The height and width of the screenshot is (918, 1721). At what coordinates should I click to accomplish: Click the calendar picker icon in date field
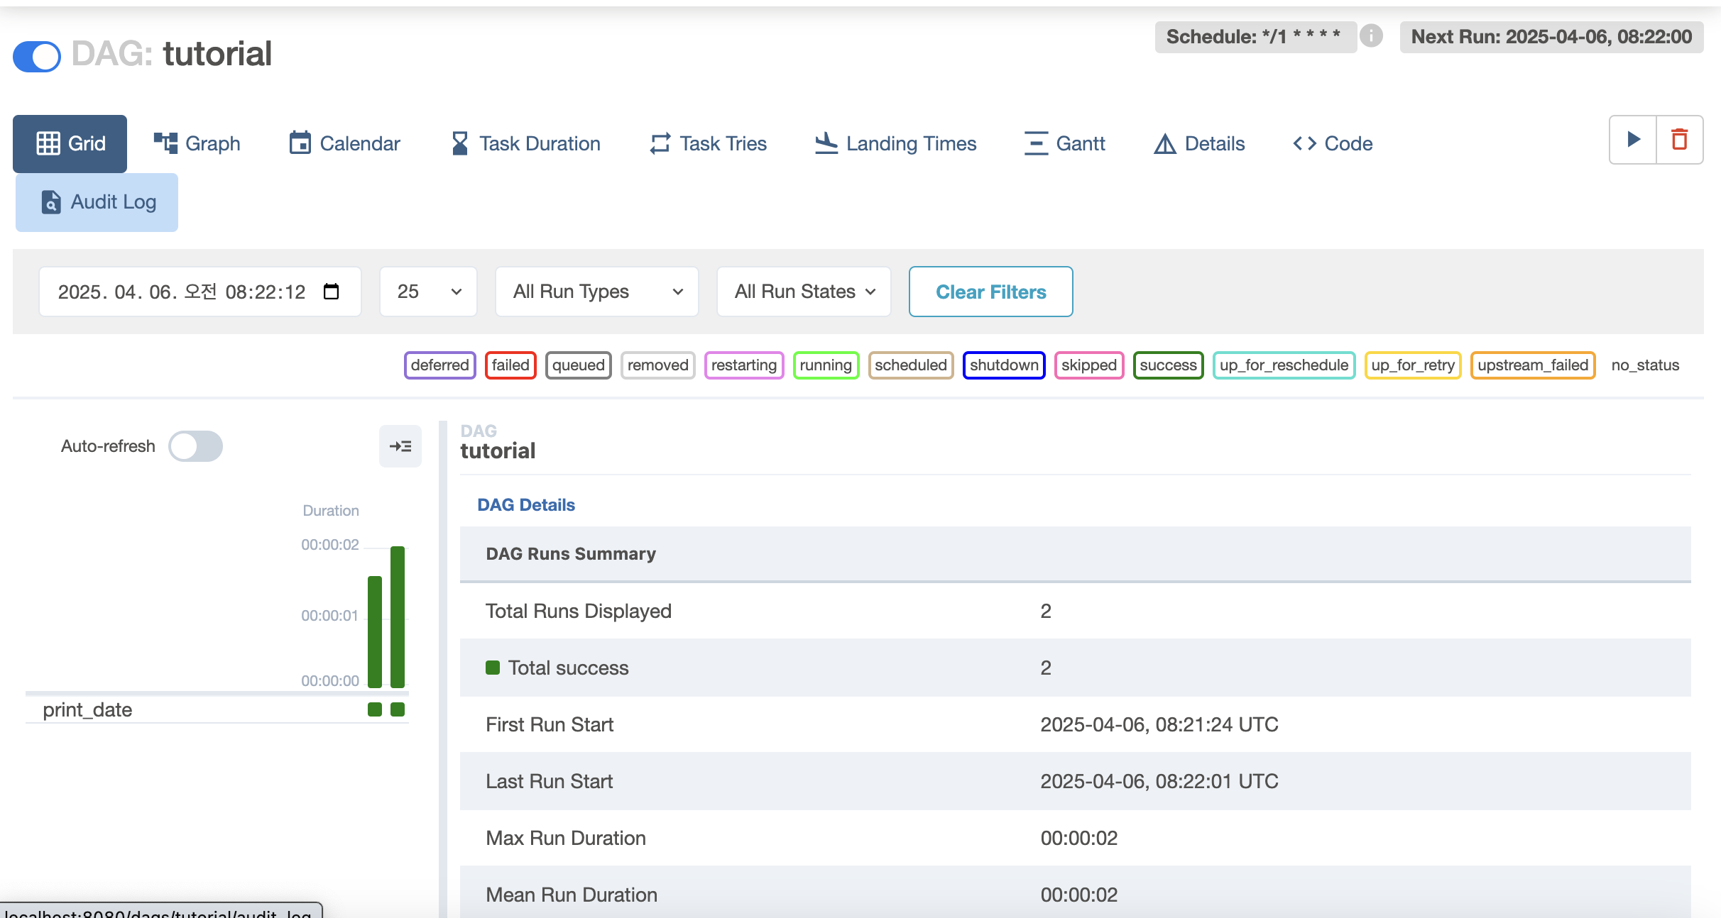(331, 292)
